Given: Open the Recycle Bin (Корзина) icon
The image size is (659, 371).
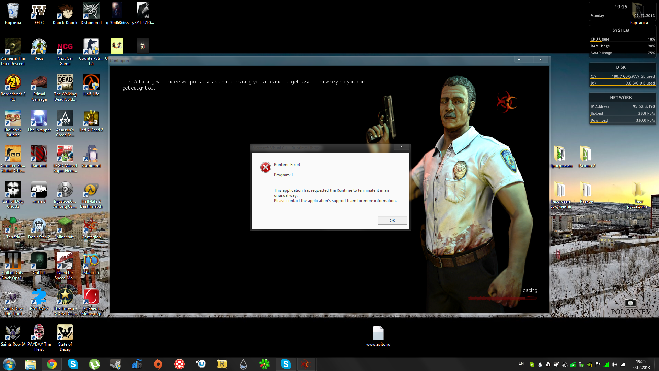Looking at the screenshot, I should pos(13,14).
